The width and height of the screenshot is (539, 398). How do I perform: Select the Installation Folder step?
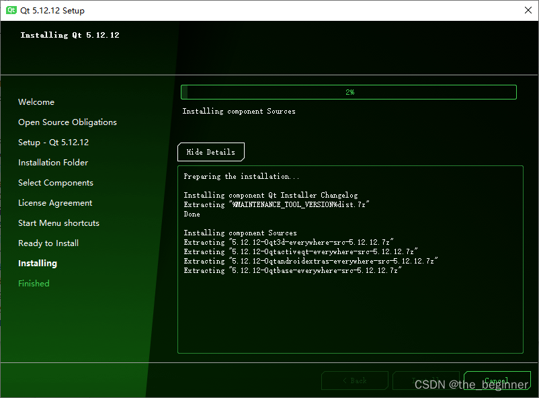tap(53, 163)
